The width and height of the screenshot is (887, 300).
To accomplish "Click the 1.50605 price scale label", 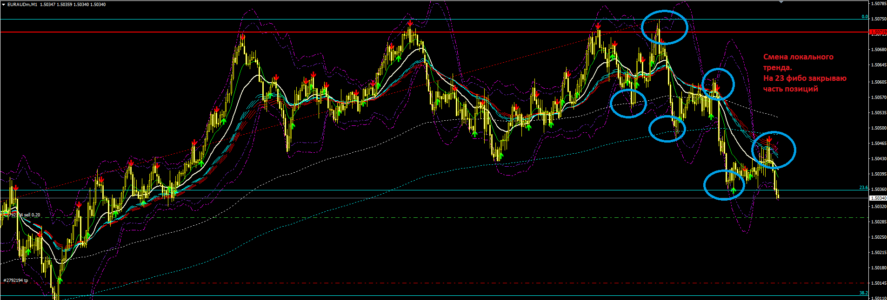I will [879, 82].
